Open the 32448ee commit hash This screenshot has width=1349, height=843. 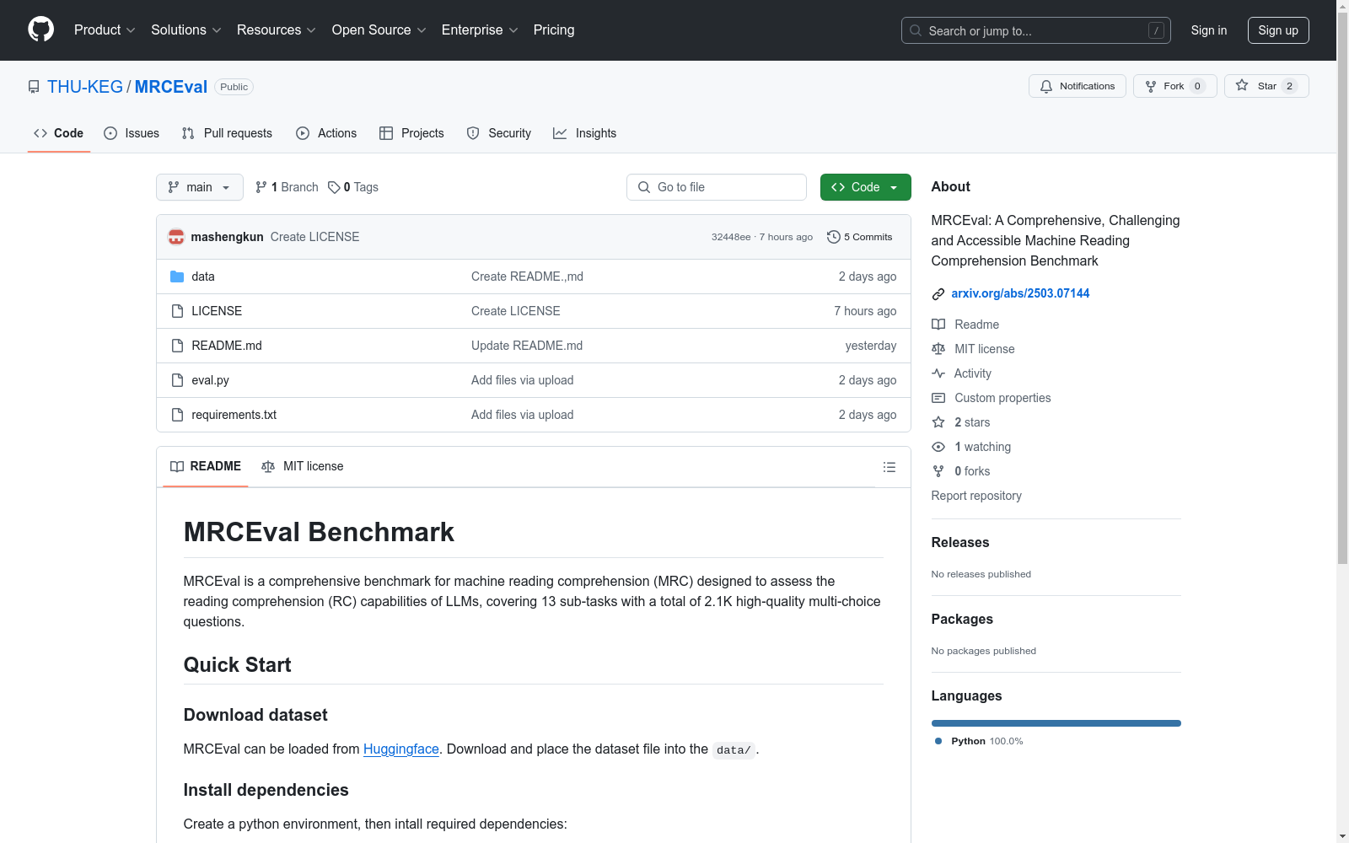(x=731, y=237)
